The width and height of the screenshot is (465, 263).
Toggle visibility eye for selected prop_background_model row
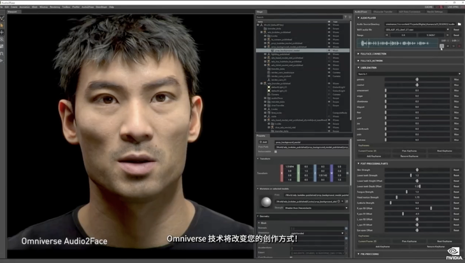[329, 51]
